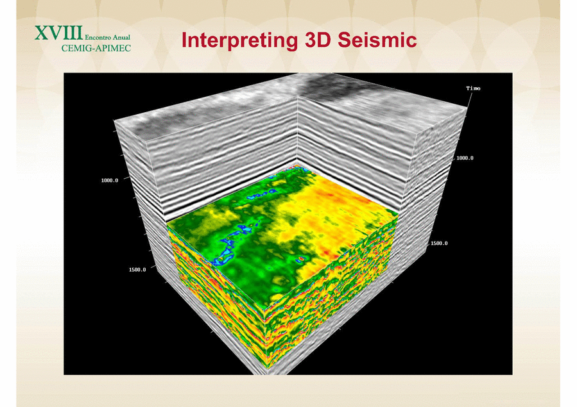Click the 3D seismic cube image

[288, 224]
